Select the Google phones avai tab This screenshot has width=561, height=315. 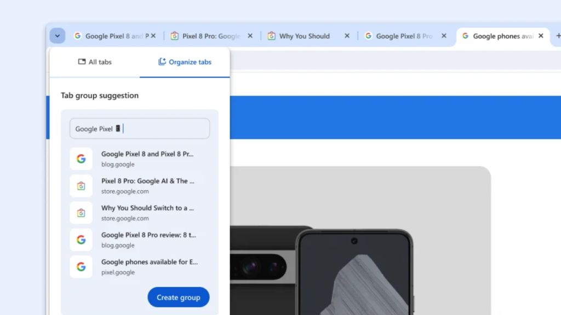coord(503,36)
